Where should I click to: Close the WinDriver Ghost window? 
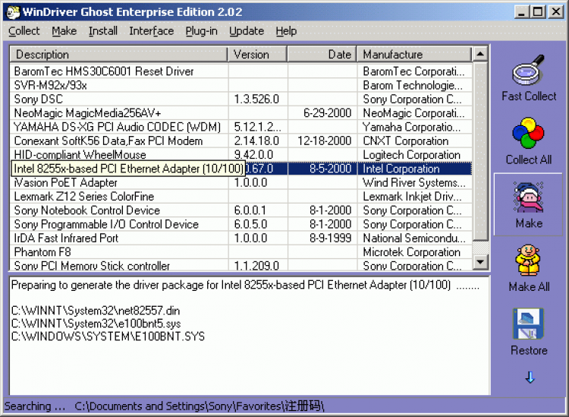[x=556, y=12]
